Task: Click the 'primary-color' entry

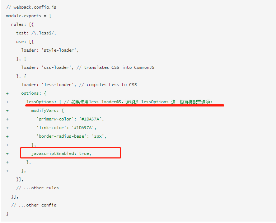Action: click(70, 119)
